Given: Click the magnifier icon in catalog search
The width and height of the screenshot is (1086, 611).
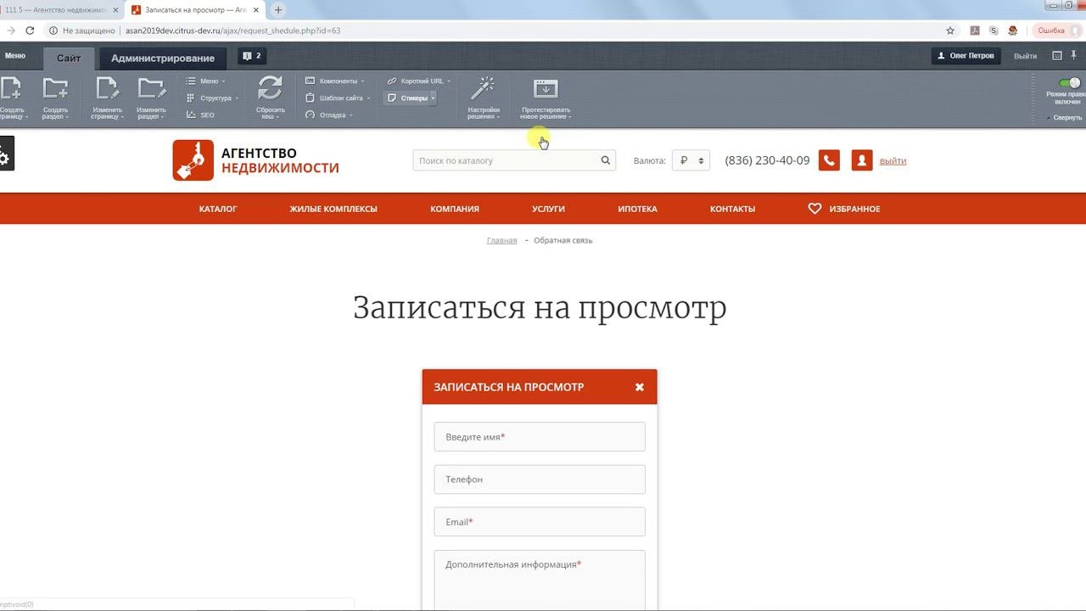Looking at the screenshot, I should point(606,160).
